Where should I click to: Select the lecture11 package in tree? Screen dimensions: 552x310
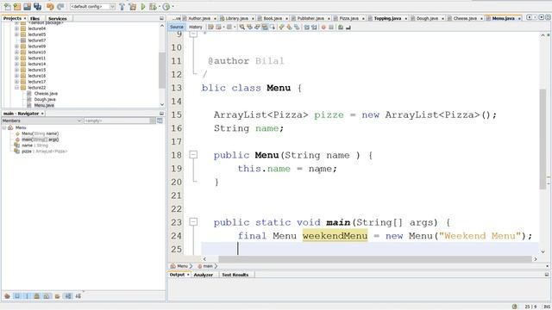[36, 58]
